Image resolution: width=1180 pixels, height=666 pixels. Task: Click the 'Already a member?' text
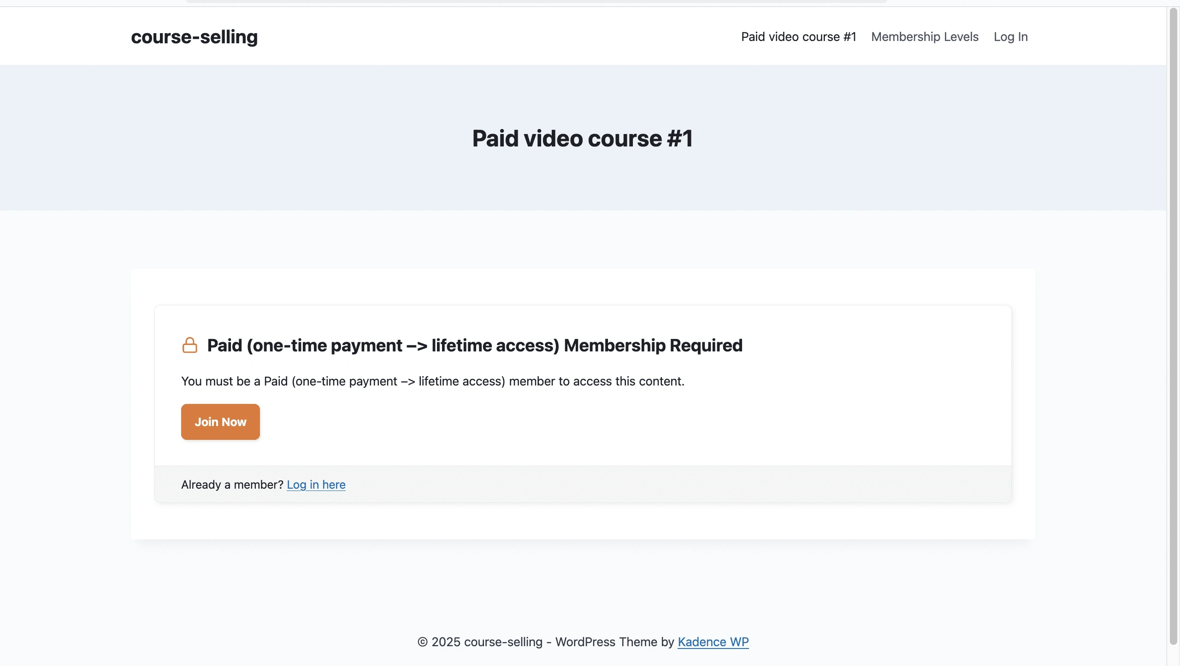click(232, 485)
